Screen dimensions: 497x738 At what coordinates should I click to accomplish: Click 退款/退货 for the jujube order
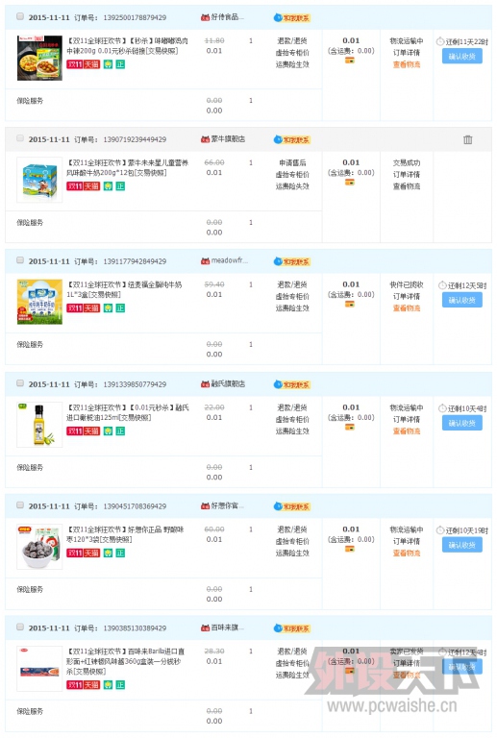[292, 529]
